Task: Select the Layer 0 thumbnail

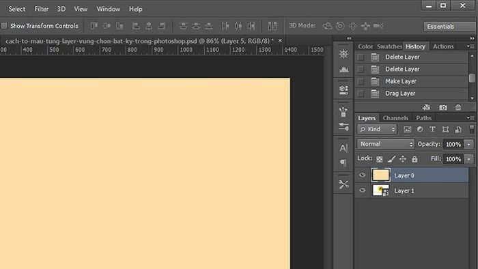Action: [x=381, y=175]
